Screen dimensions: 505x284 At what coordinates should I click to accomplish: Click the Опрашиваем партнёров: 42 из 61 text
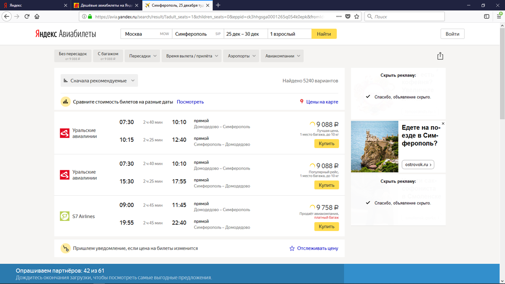60,271
